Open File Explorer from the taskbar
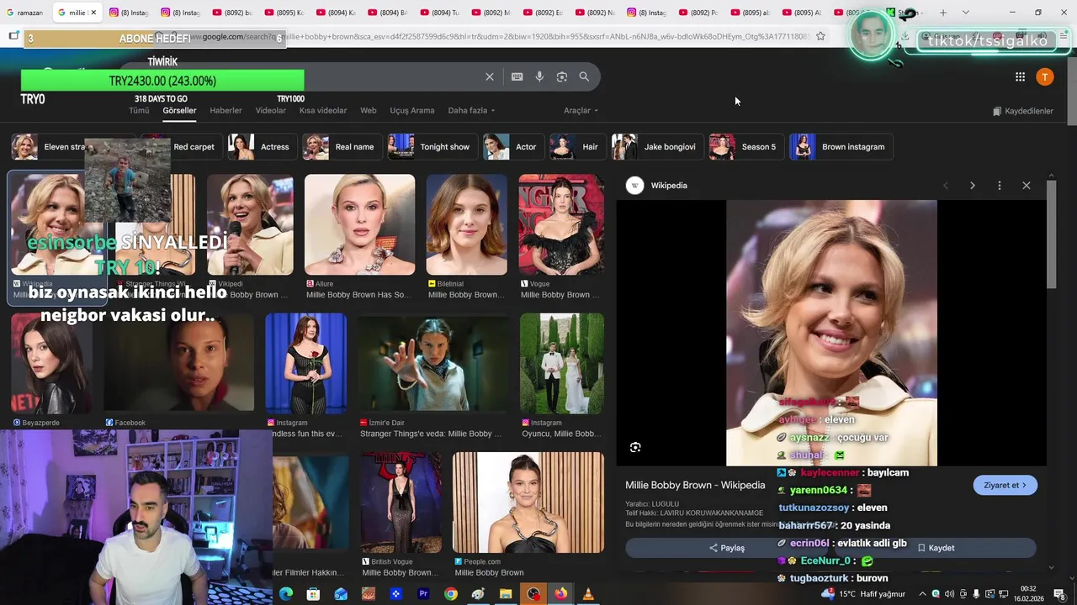The image size is (1077, 605). pyautogui.click(x=506, y=594)
